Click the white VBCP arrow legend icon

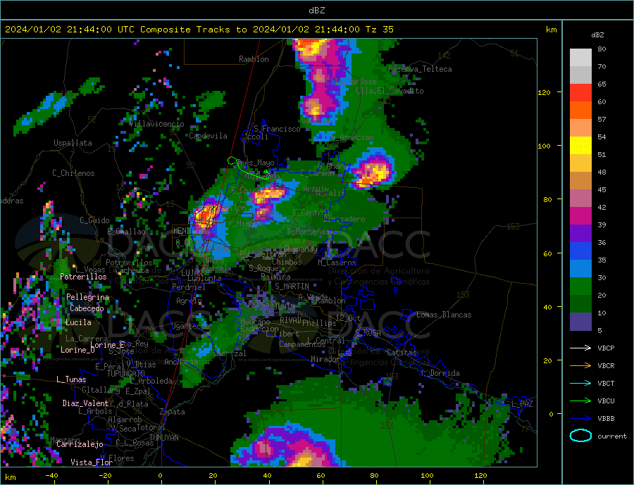(x=580, y=348)
